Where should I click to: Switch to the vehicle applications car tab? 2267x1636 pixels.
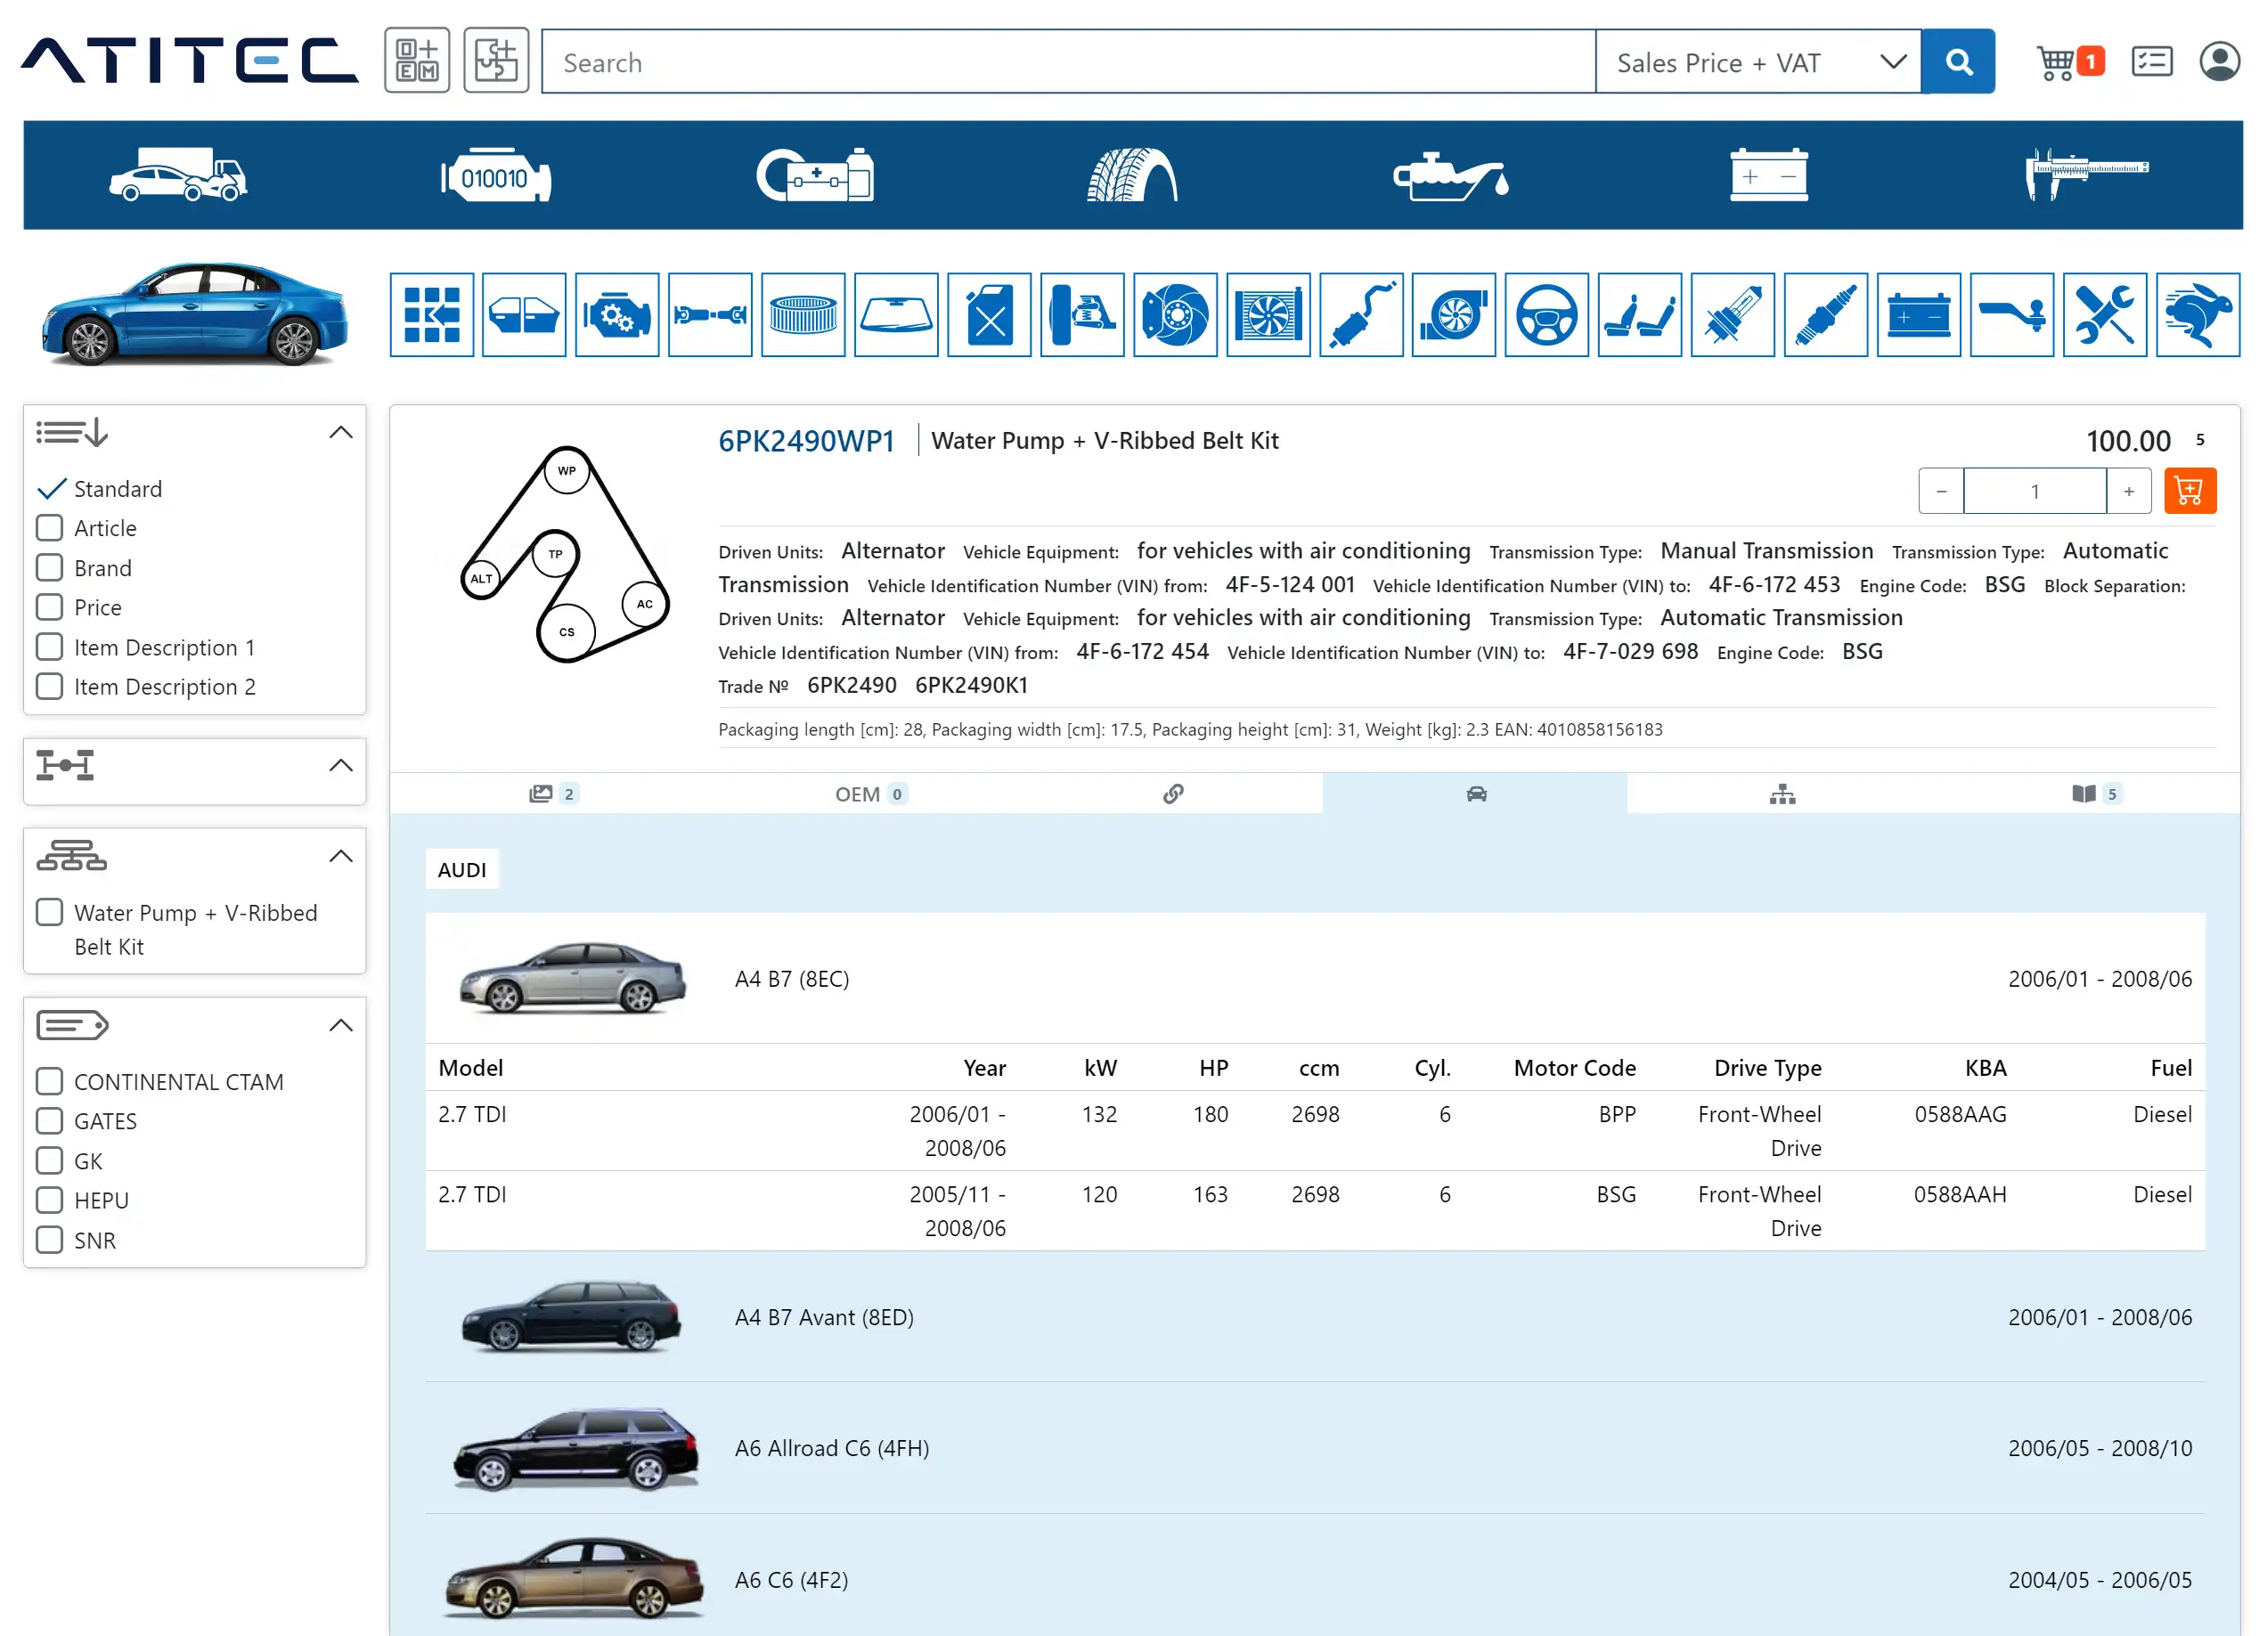pos(1475,794)
